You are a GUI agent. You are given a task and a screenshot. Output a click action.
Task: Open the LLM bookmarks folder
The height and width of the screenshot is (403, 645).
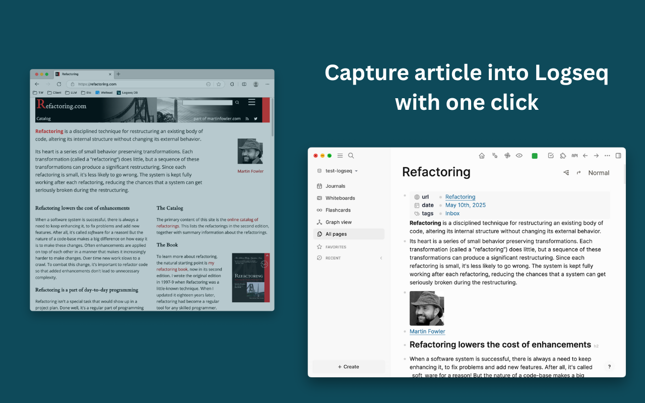(71, 93)
